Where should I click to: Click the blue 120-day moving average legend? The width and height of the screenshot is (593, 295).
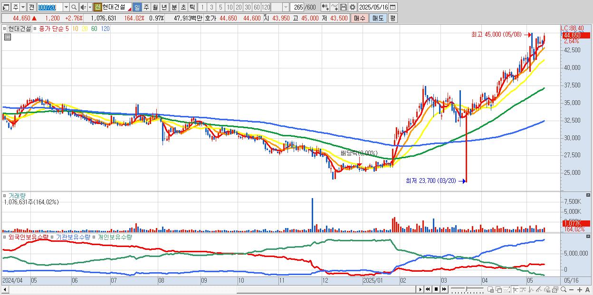[x=105, y=29]
